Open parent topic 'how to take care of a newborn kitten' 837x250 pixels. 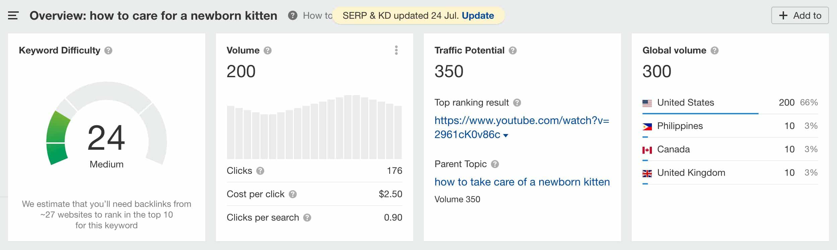(522, 182)
